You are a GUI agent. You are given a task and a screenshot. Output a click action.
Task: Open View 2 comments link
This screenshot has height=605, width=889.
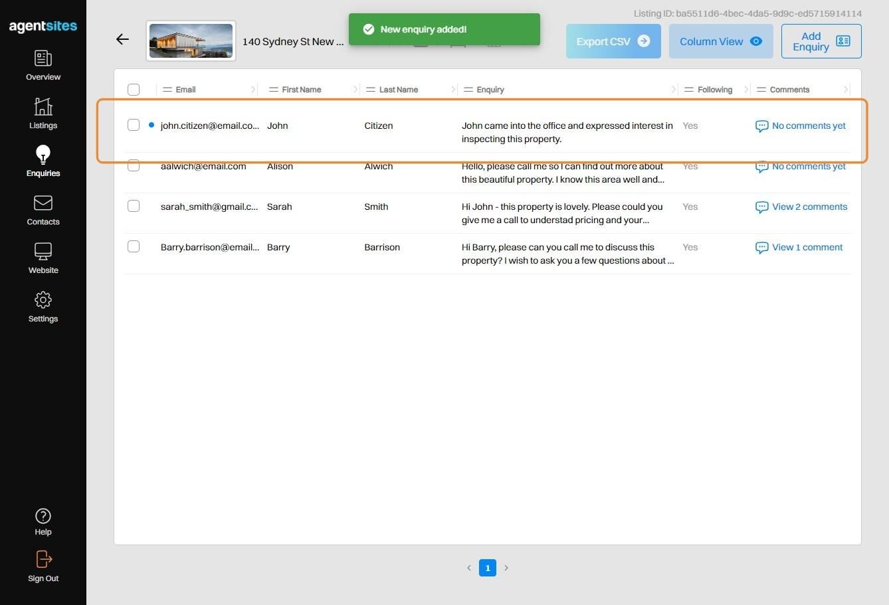click(801, 207)
